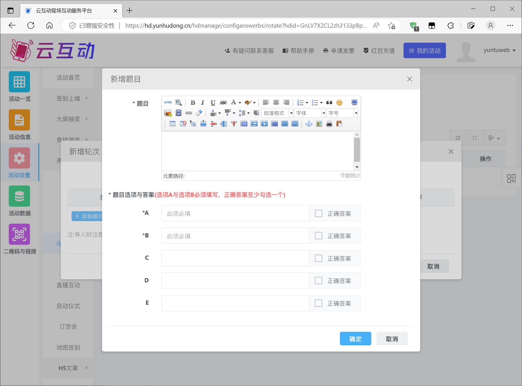The height and width of the screenshot is (386, 522).
Task: Insert an emoticon into the question
Action: point(339,103)
